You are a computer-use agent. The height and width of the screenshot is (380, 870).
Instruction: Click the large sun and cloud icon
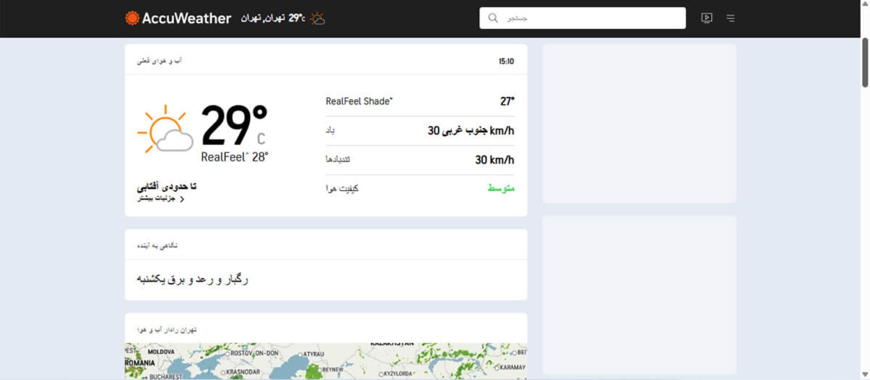(165, 129)
